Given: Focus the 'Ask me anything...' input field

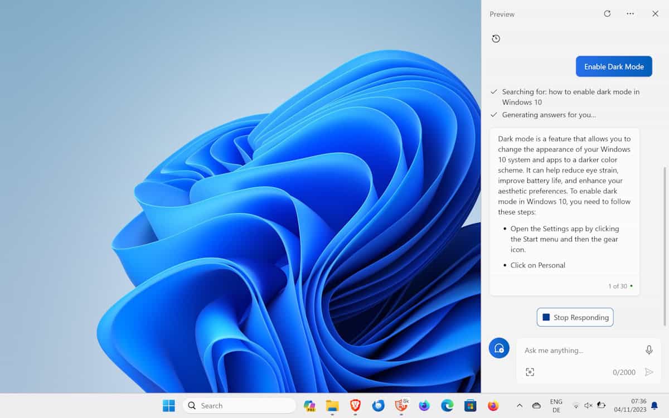Looking at the screenshot, I should (x=580, y=351).
